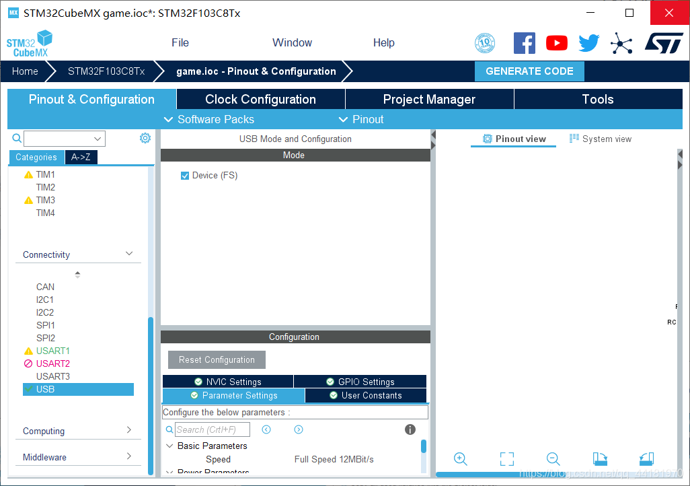Click the USART2 disabled conflict icon
690x486 pixels.
(28, 364)
